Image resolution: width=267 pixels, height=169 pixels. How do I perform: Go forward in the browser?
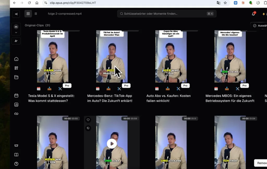tap(22, 3)
